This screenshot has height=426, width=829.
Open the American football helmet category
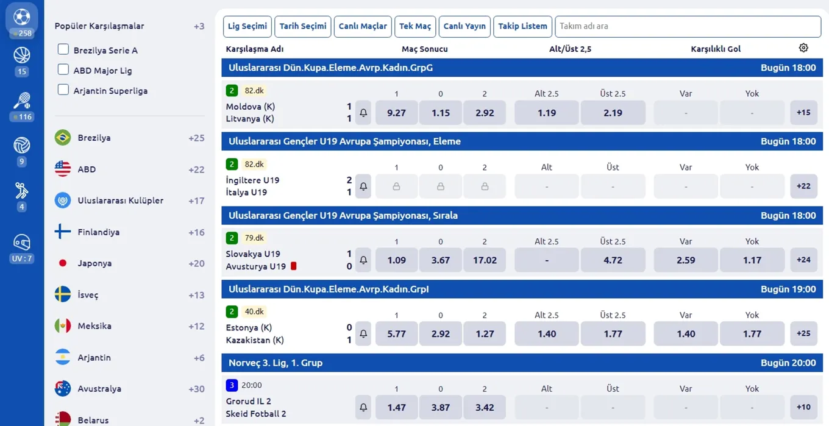click(x=22, y=243)
